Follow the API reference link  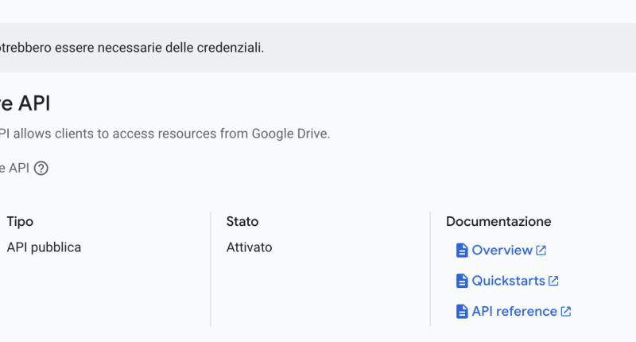pos(514,312)
